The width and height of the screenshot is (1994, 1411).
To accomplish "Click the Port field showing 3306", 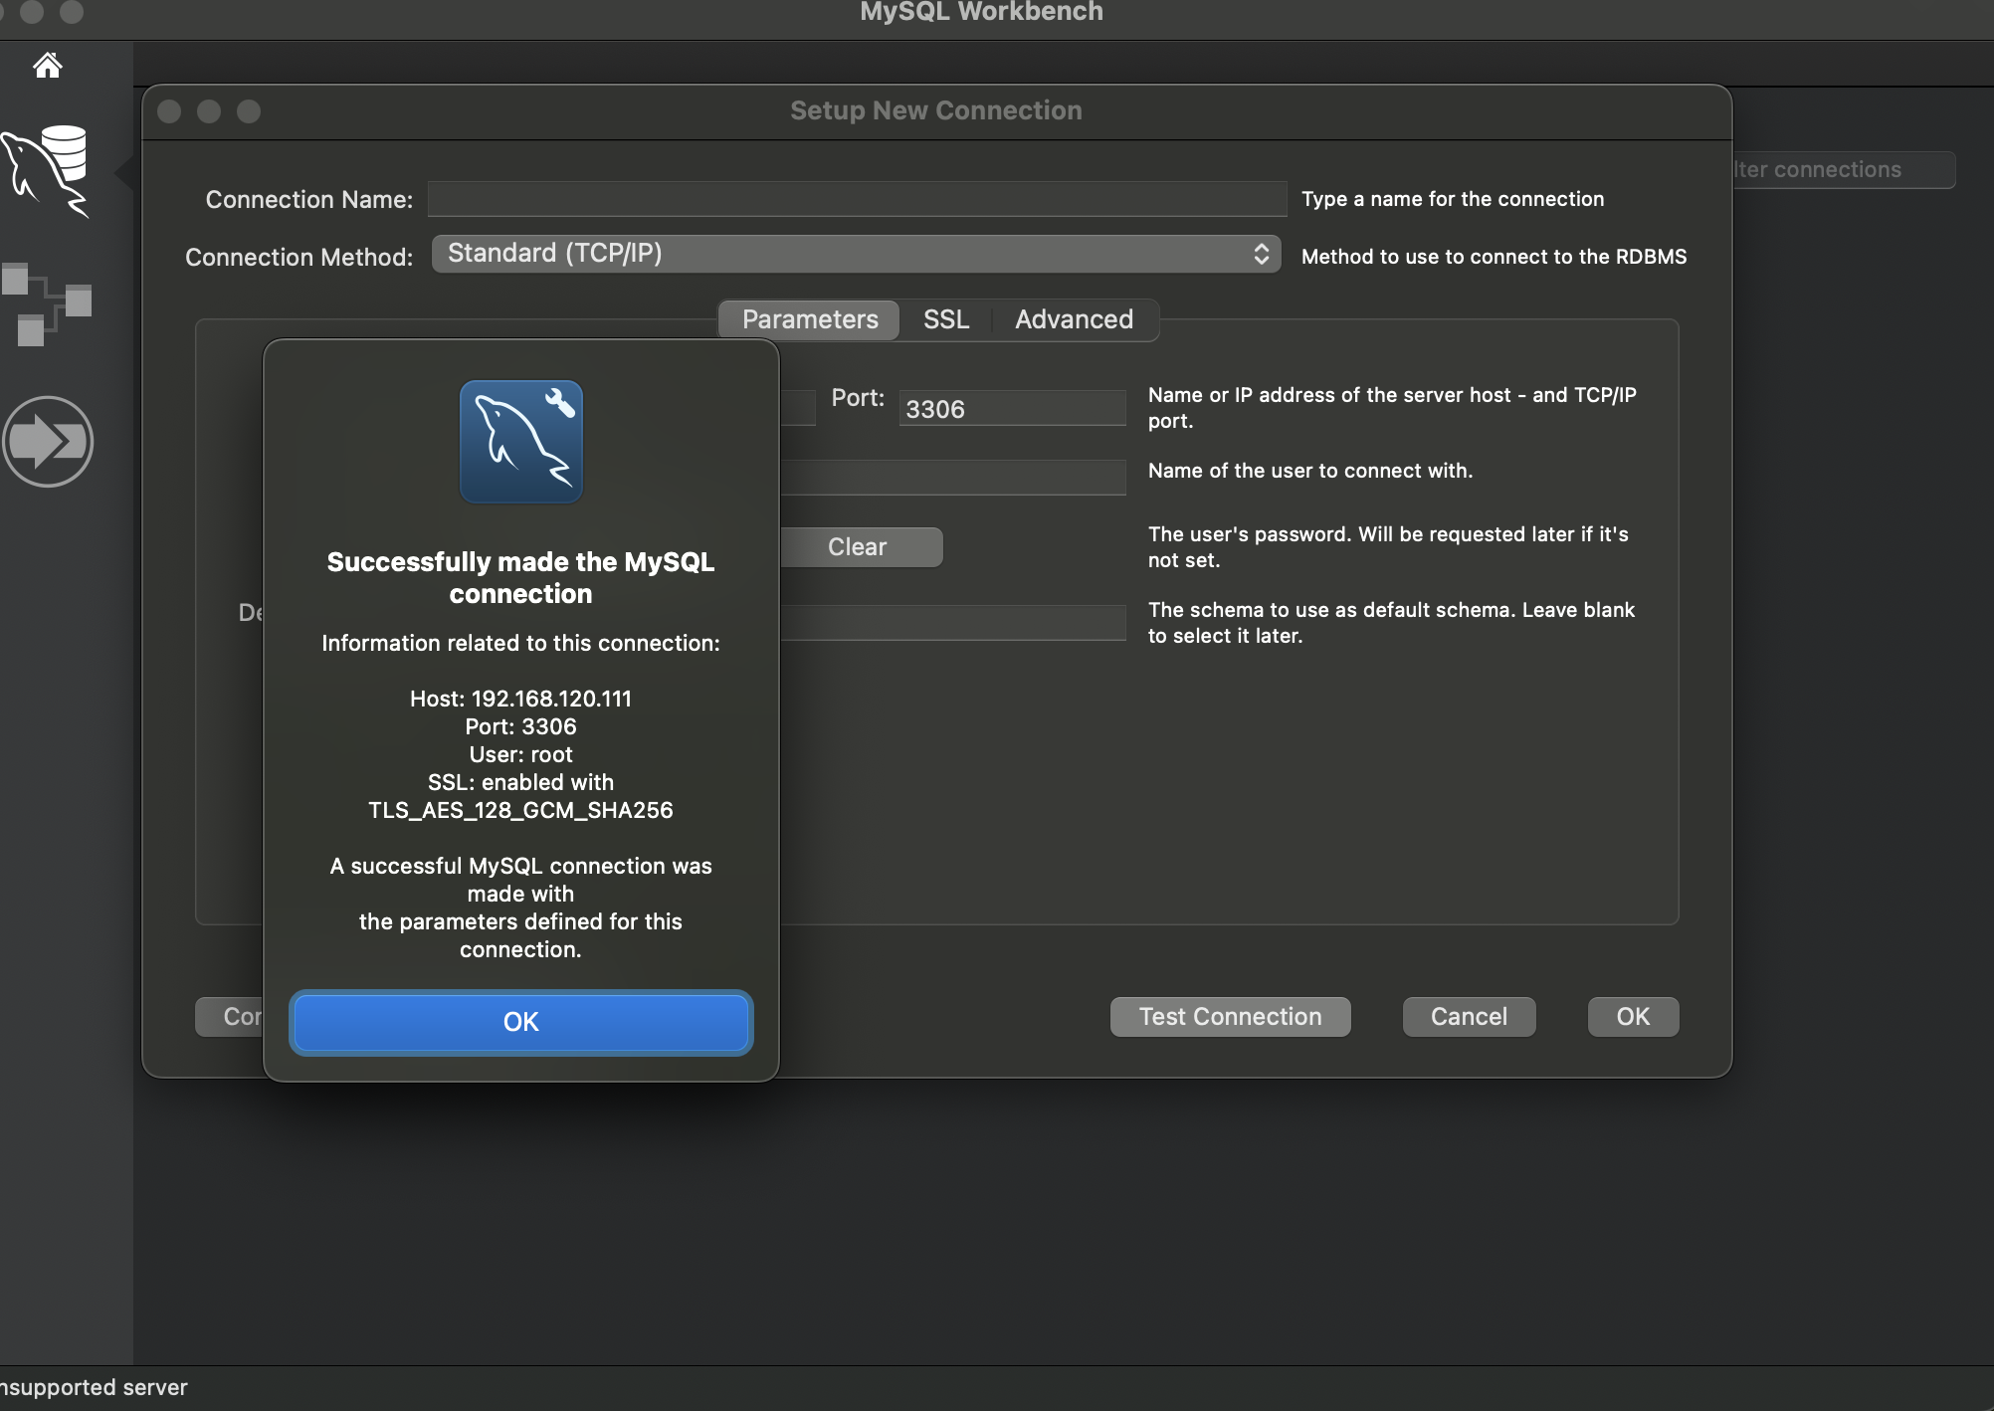I will pos(1012,409).
